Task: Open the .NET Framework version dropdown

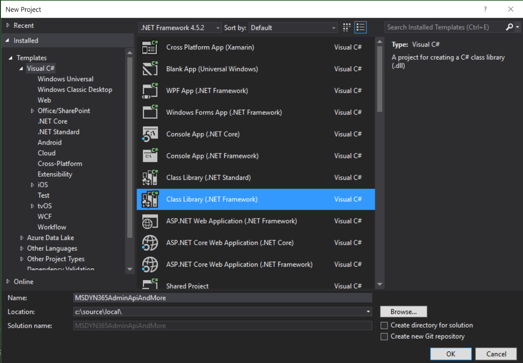Action: coord(180,28)
